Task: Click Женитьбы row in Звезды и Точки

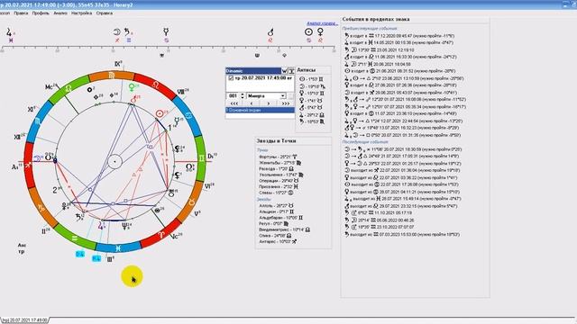Action: 280,163
